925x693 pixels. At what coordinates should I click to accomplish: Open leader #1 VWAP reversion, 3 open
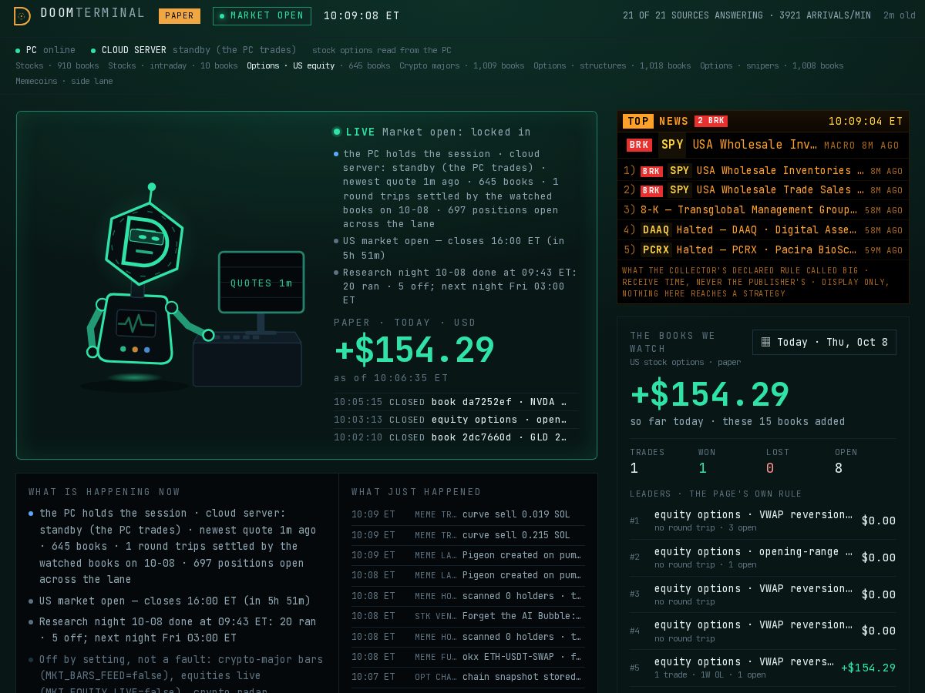[x=763, y=521]
